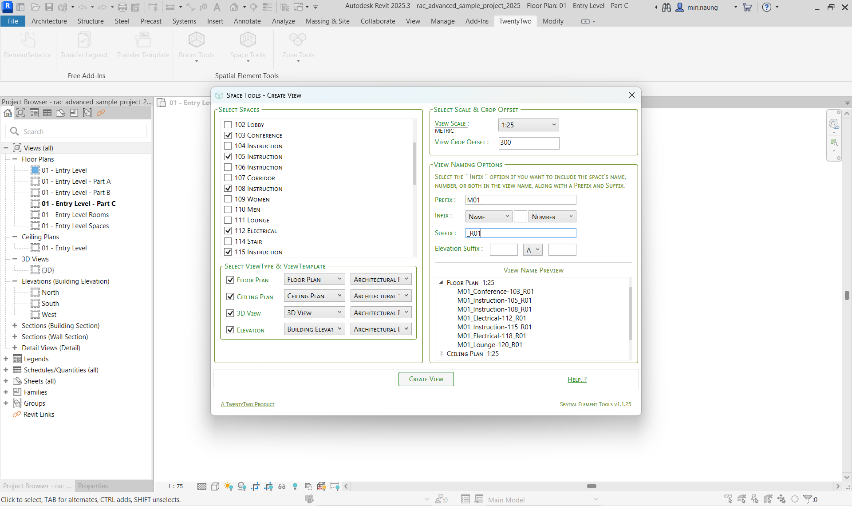Click the Text tool A icon

(x=217, y=7)
